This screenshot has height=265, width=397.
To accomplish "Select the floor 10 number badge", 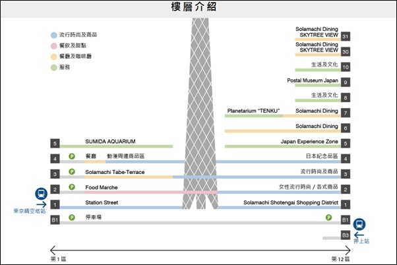I will 346,67.
